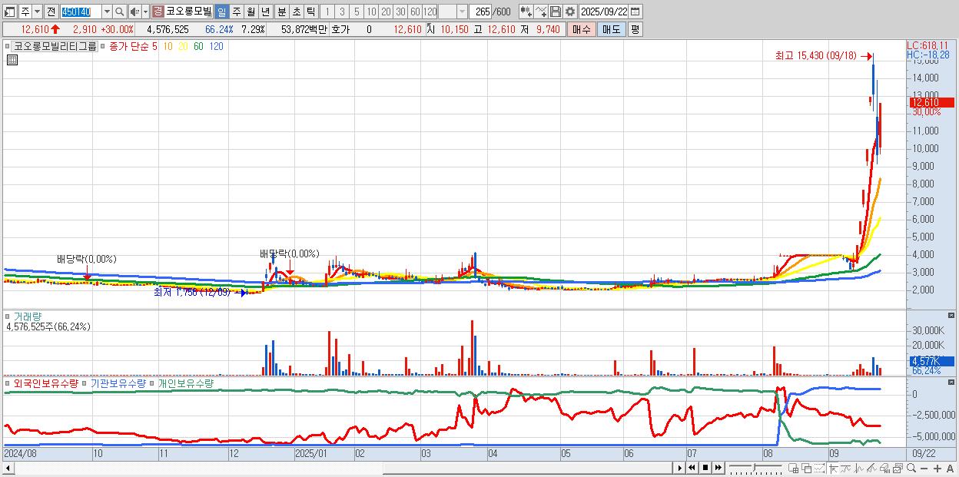The height and width of the screenshot is (477, 959).
Task: Click the grid table icon under chart legend
Action: (12, 60)
